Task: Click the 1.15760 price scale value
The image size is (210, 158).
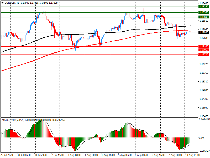Action: pos(204,73)
